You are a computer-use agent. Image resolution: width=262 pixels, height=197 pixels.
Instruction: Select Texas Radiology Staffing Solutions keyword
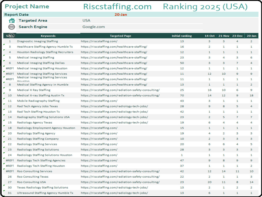42,188
